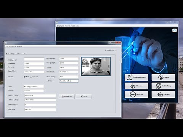Click the Employee Details window title icon

coord(5,43)
